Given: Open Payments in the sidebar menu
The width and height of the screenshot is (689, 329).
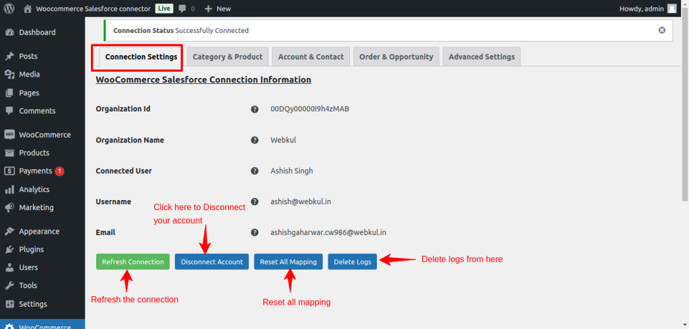Looking at the screenshot, I should (35, 171).
